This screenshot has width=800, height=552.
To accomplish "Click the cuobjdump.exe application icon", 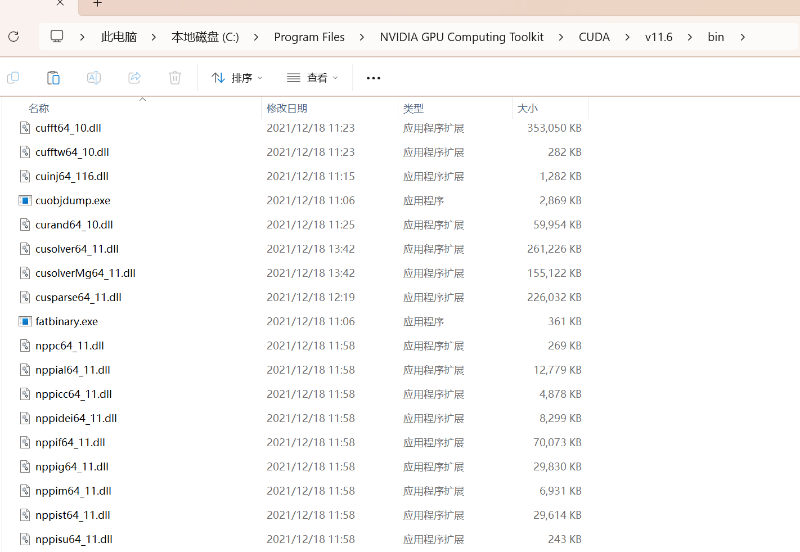I will [25, 200].
